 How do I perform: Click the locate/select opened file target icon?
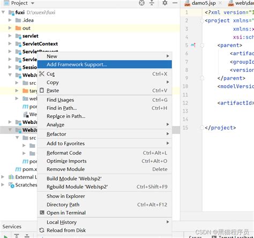[x=141, y=3]
